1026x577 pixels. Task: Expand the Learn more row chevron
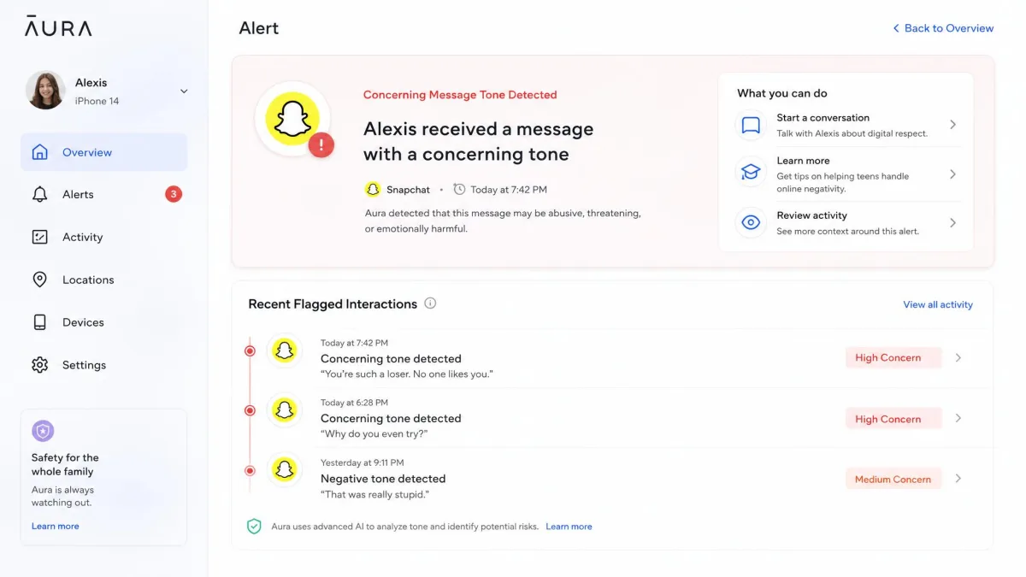click(x=952, y=174)
